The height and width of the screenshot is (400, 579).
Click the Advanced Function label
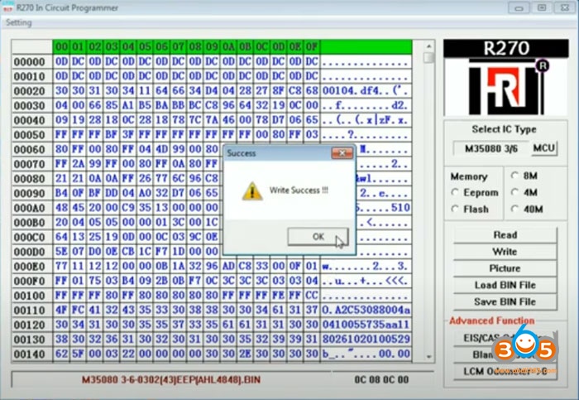[x=492, y=320]
